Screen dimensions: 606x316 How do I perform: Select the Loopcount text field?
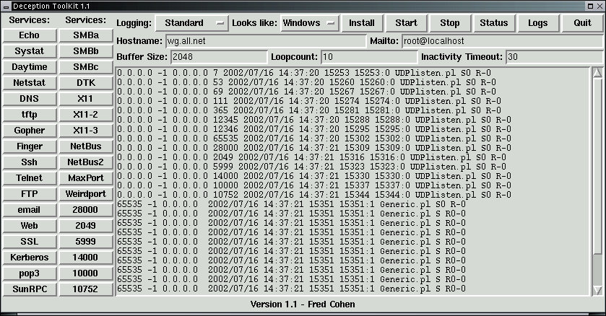coord(367,57)
